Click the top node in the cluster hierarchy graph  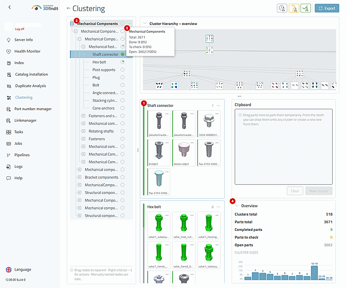click(209, 39)
